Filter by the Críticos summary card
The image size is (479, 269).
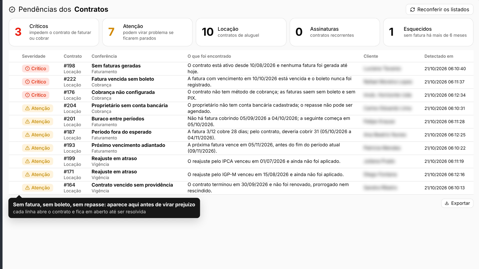(54, 32)
